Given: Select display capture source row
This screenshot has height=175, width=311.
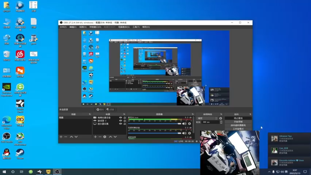Looking at the screenshot, I should coord(110,124).
